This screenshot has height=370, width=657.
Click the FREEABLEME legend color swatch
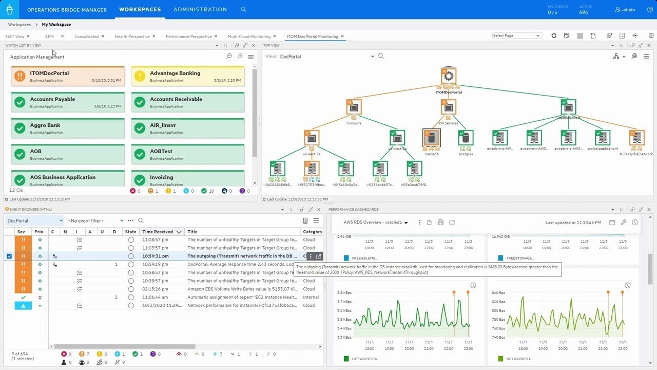pos(346,258)
